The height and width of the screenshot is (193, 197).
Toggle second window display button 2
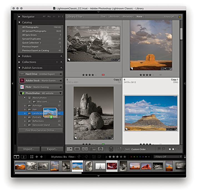[24, 157]
